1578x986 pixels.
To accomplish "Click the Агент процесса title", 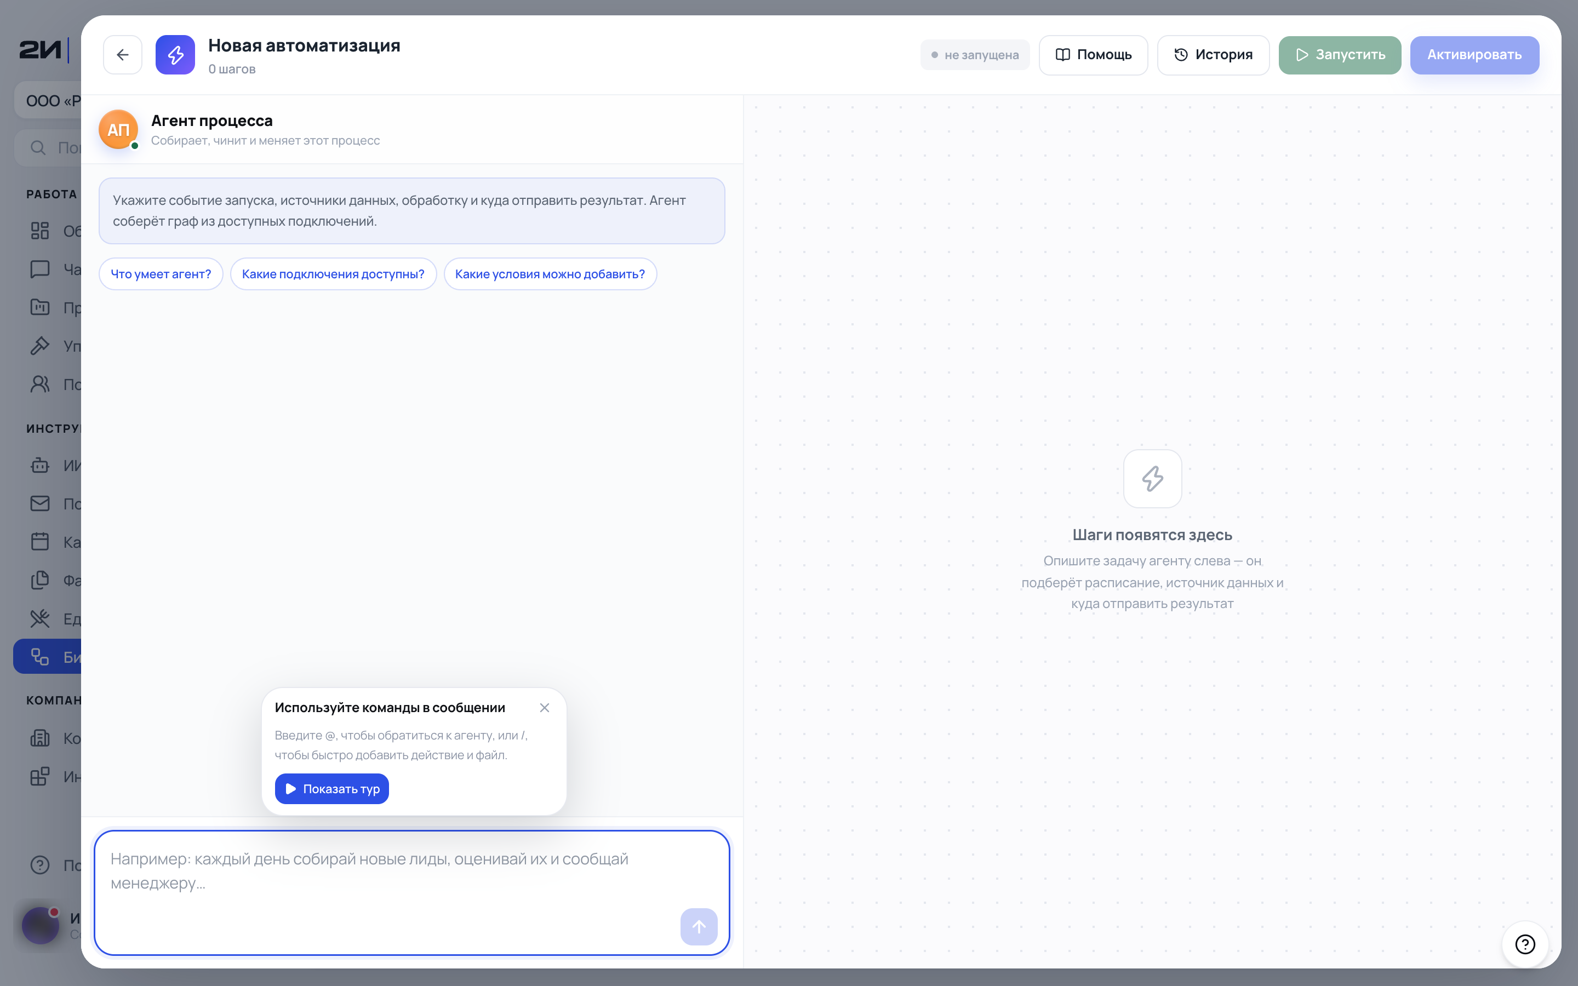I will pos(212,121).
